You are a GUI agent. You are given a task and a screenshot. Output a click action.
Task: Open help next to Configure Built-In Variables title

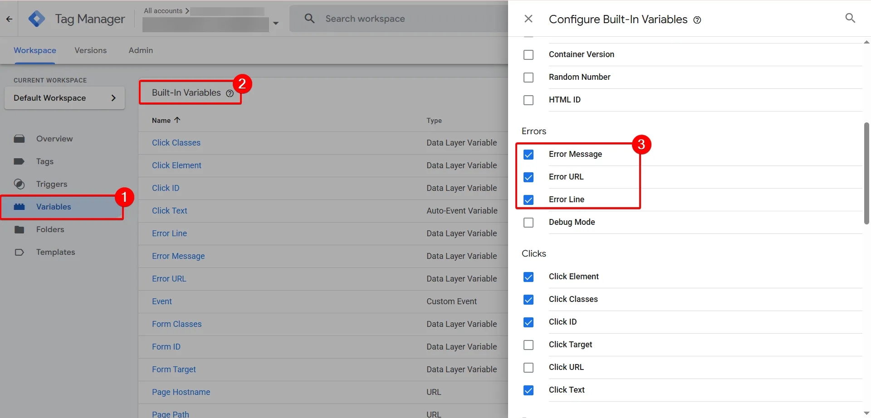point(697,20)
